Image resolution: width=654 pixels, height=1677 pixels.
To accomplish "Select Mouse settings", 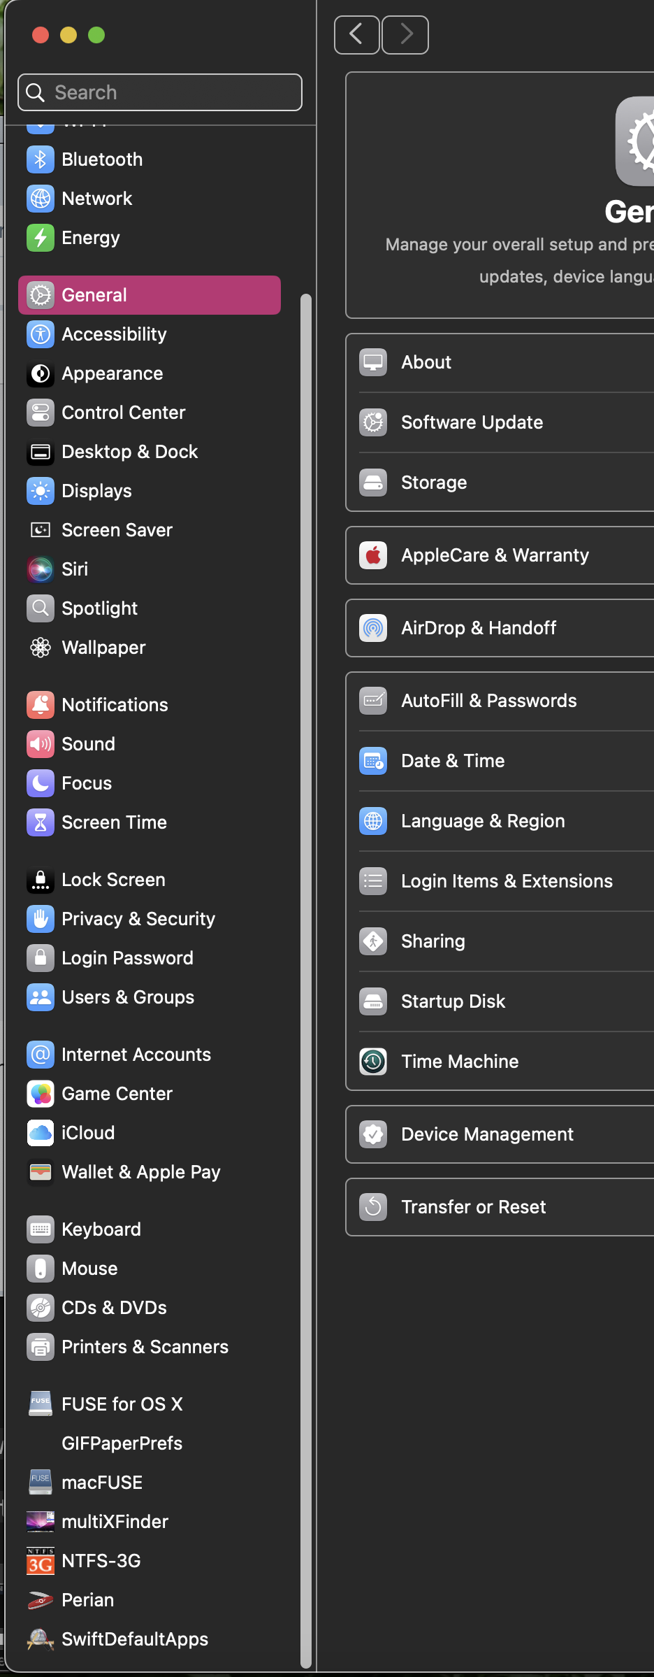I will (150, 1269).
